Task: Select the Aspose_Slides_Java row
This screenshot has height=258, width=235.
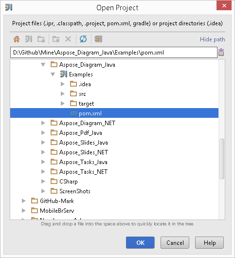Action: pyautogui.click(x=114, y=142)
